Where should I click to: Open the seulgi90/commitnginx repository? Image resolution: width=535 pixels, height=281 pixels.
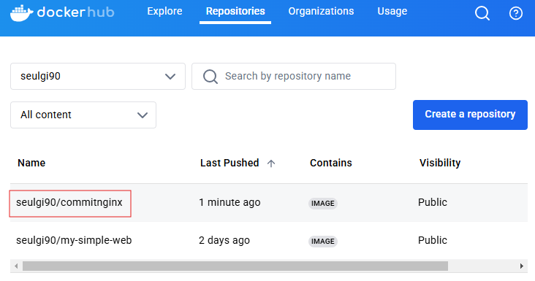(x=69, y=202)
